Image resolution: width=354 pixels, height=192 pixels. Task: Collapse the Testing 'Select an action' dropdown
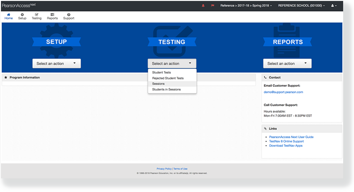[x=172, y=63]
